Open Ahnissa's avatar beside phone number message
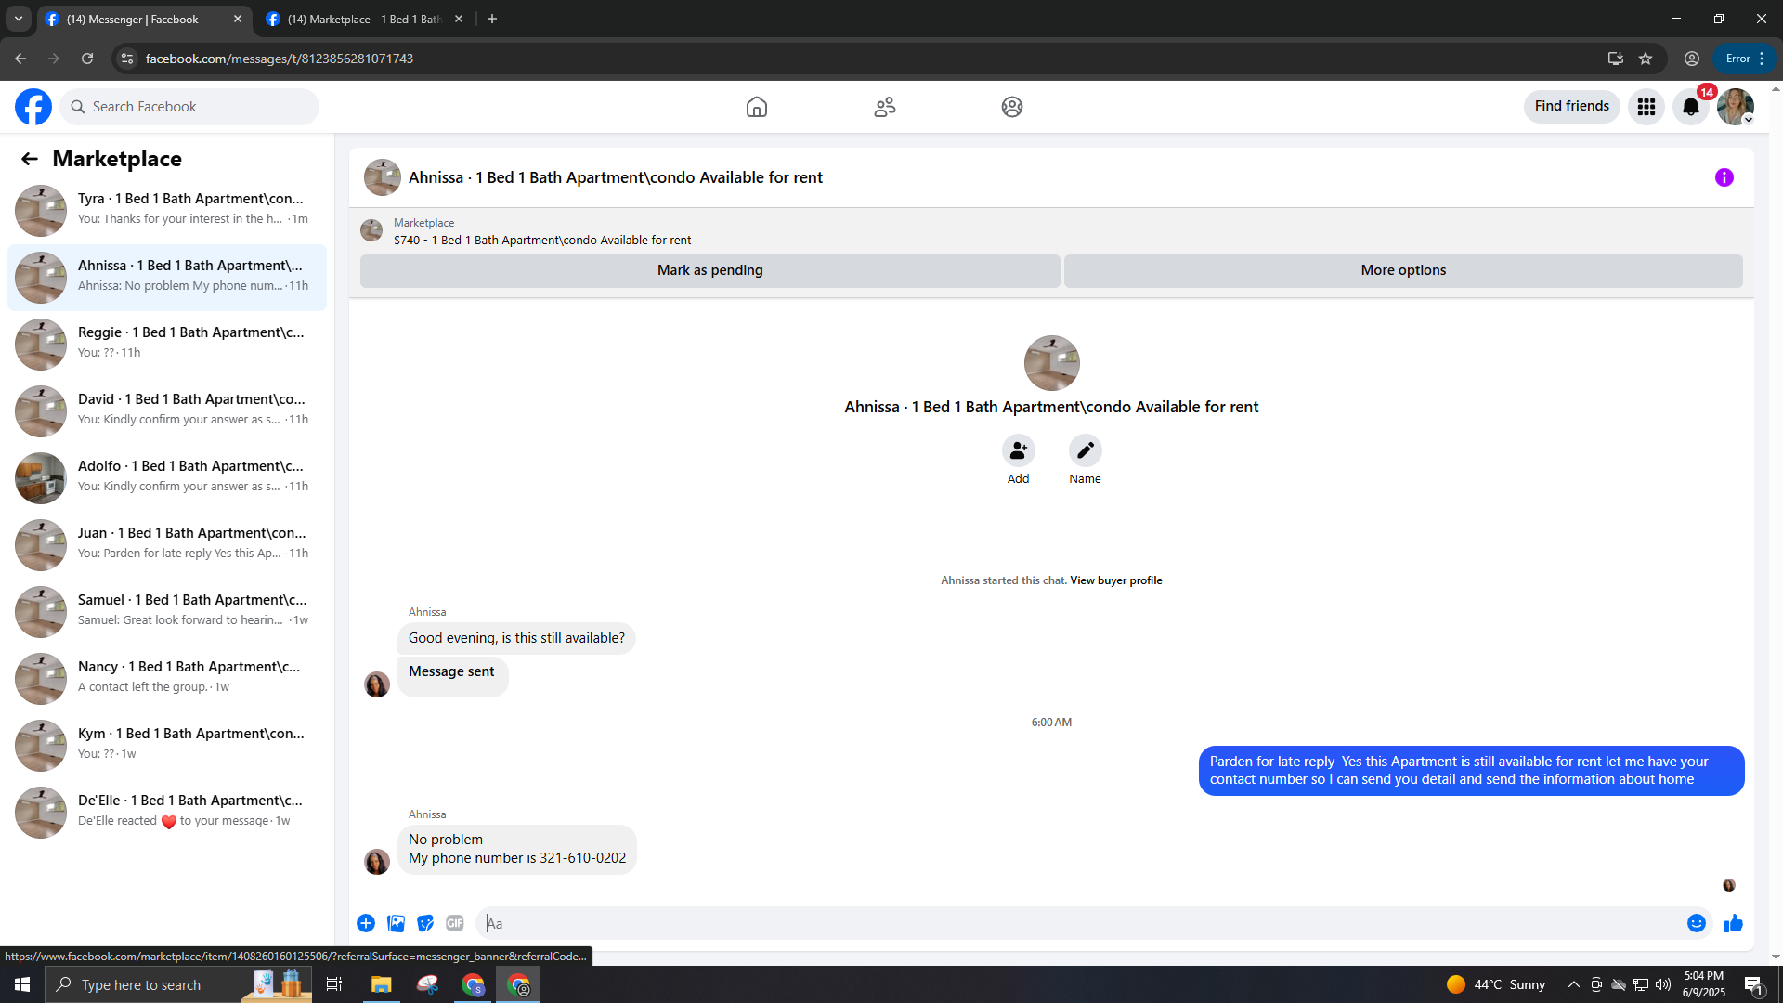Image resolution: width=1783 pixels, height=1003 pixels. [x=377, y=862]
